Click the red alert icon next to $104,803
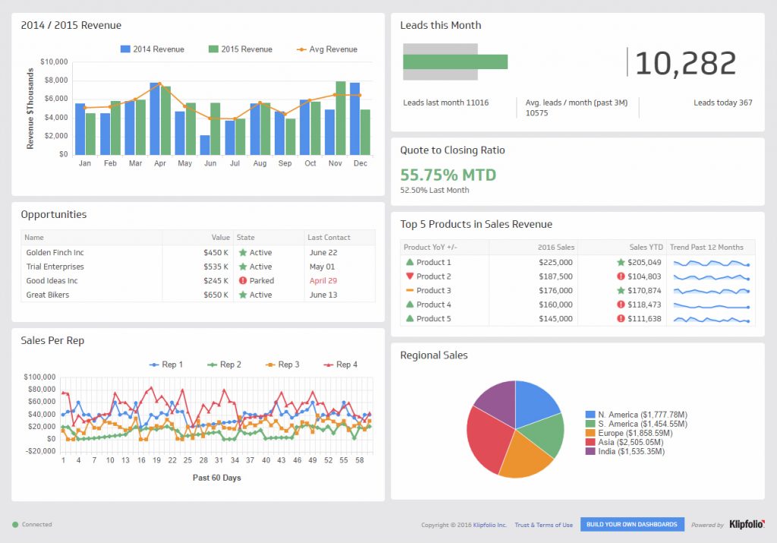This screenshot has height=543, width=777. coord(621,276)
